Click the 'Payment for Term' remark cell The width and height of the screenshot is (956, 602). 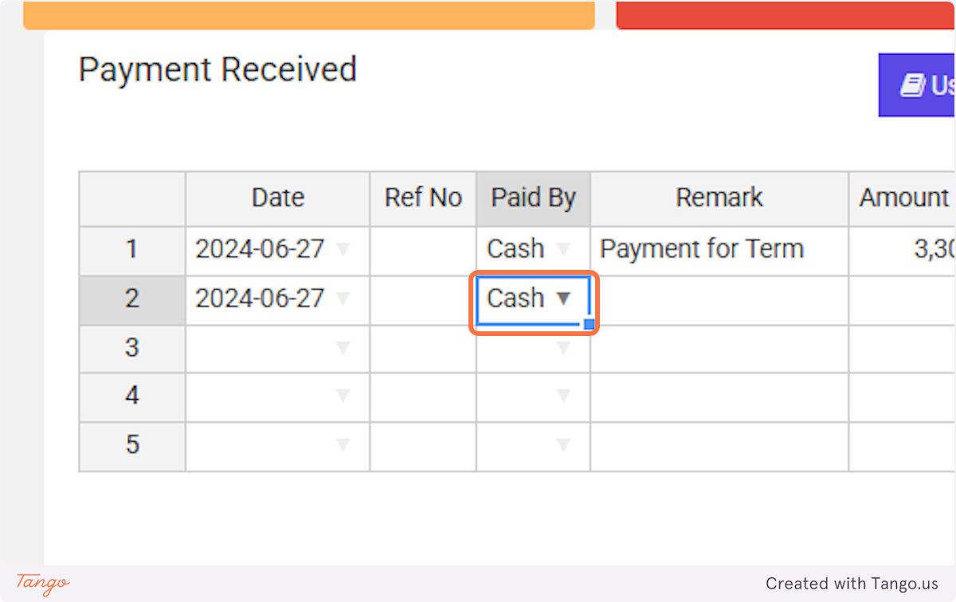(x=719, y=250)
